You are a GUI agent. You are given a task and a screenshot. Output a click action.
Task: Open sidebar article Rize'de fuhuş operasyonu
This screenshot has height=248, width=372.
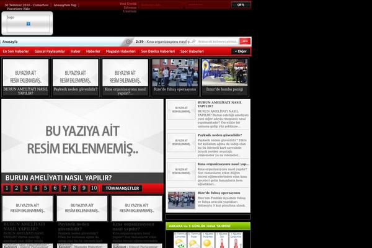[219, 193]
